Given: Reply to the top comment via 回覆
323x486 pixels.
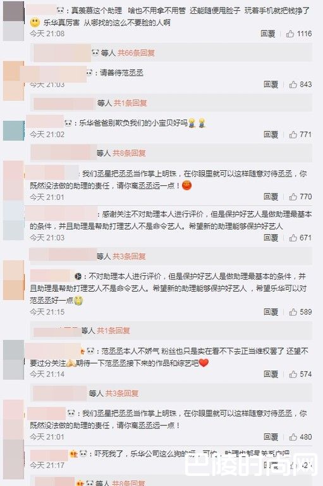Looking at the screenshot, I should (x=268, y=34).
